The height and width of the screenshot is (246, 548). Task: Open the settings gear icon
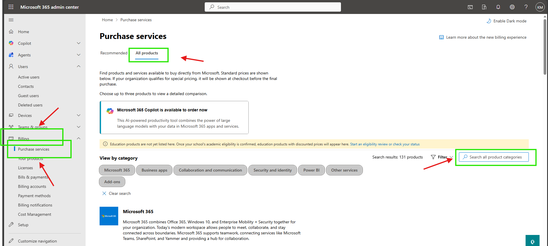coord(512,7)
